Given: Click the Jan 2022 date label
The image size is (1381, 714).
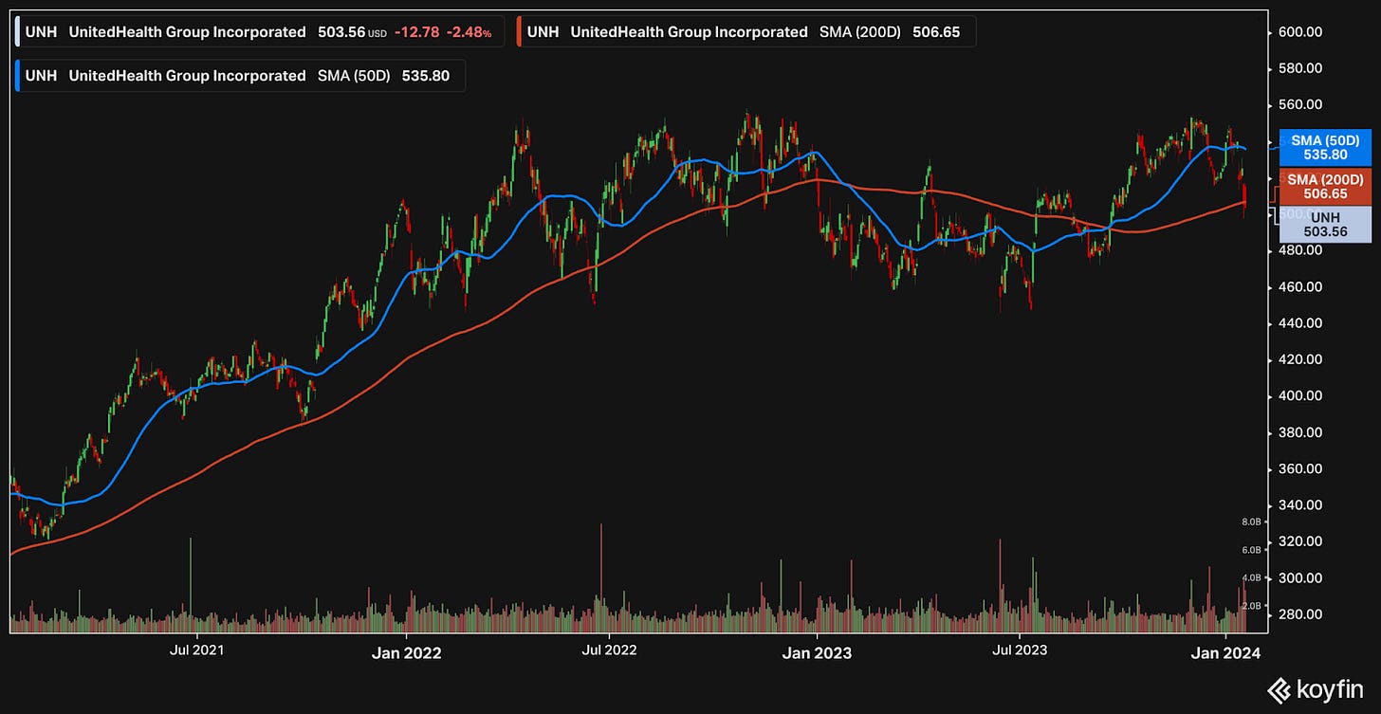Looking at the screenshot, I should pos(406,652).
